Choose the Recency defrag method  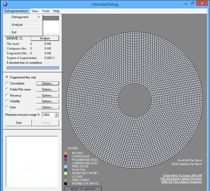click(x=7, y=95)
